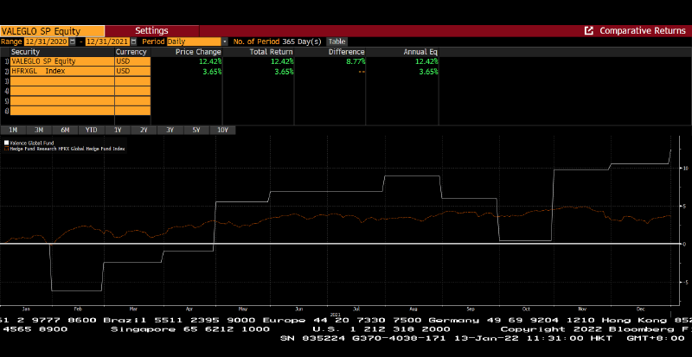This screenshot has width=692, height=357.
Task: Edit the end date 12/31/2021 field
Action: [x=107, y=41]
